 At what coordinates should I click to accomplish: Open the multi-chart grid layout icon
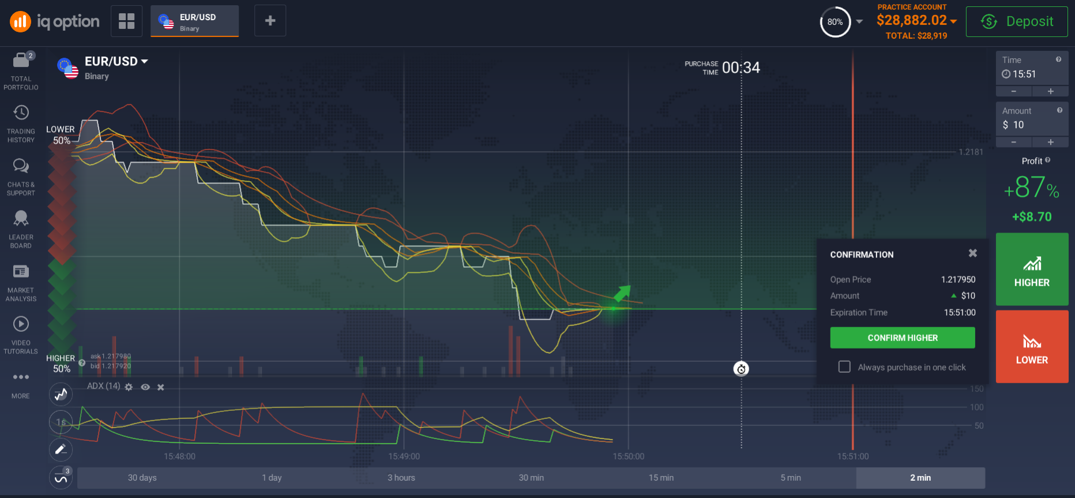(126, 21)
